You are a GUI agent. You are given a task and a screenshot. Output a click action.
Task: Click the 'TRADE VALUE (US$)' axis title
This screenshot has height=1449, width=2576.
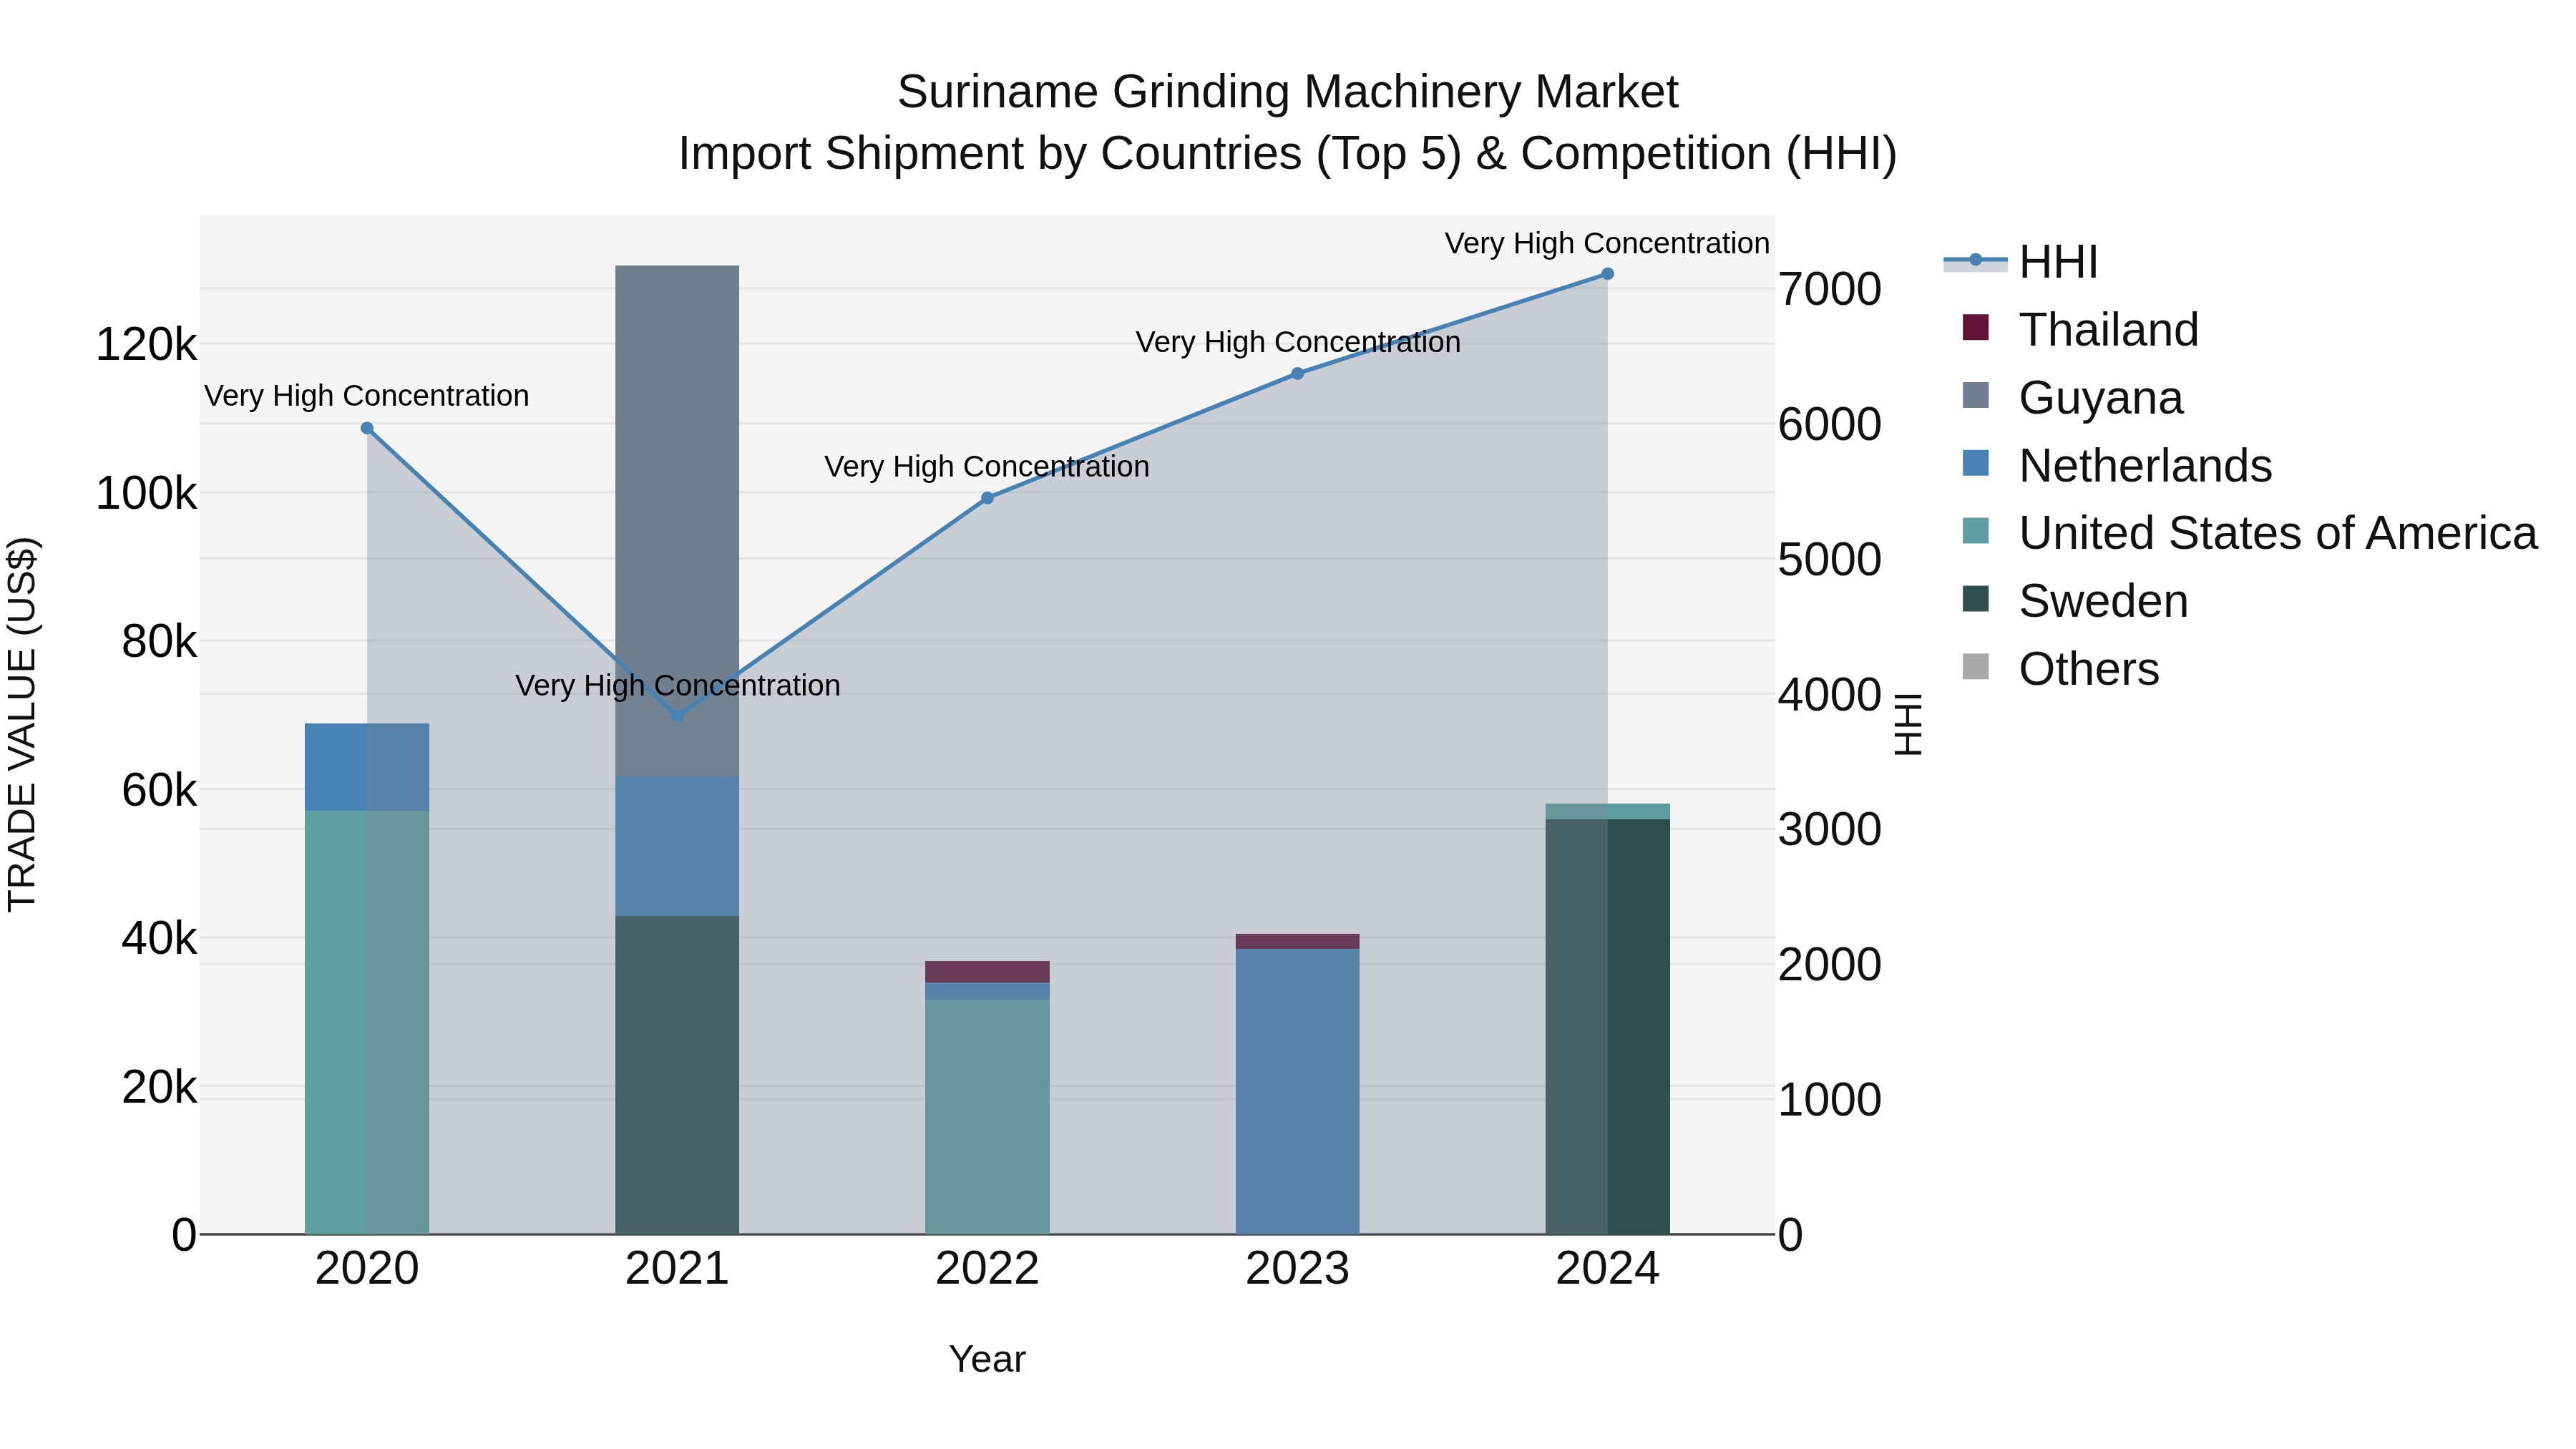(22, 724)
